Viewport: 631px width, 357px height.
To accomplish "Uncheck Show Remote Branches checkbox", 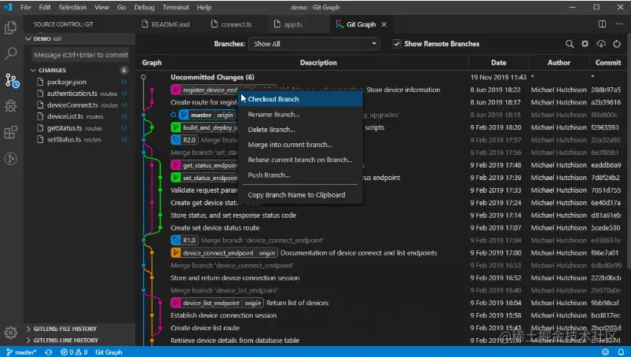I will [x=397, y=44].
